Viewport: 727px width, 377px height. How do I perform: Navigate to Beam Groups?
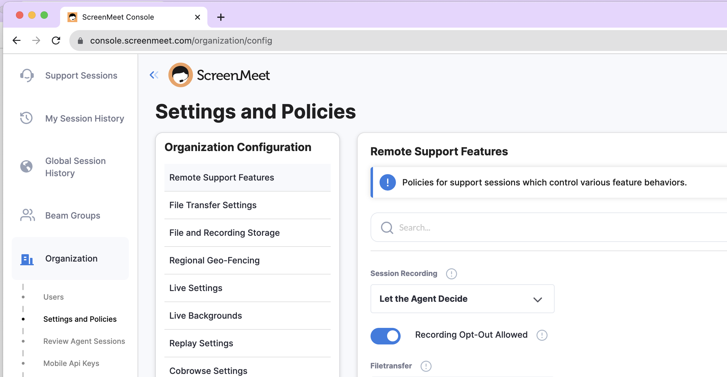click(73, 216)
